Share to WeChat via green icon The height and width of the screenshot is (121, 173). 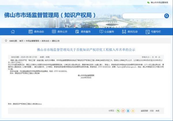[x=118, y=111]
